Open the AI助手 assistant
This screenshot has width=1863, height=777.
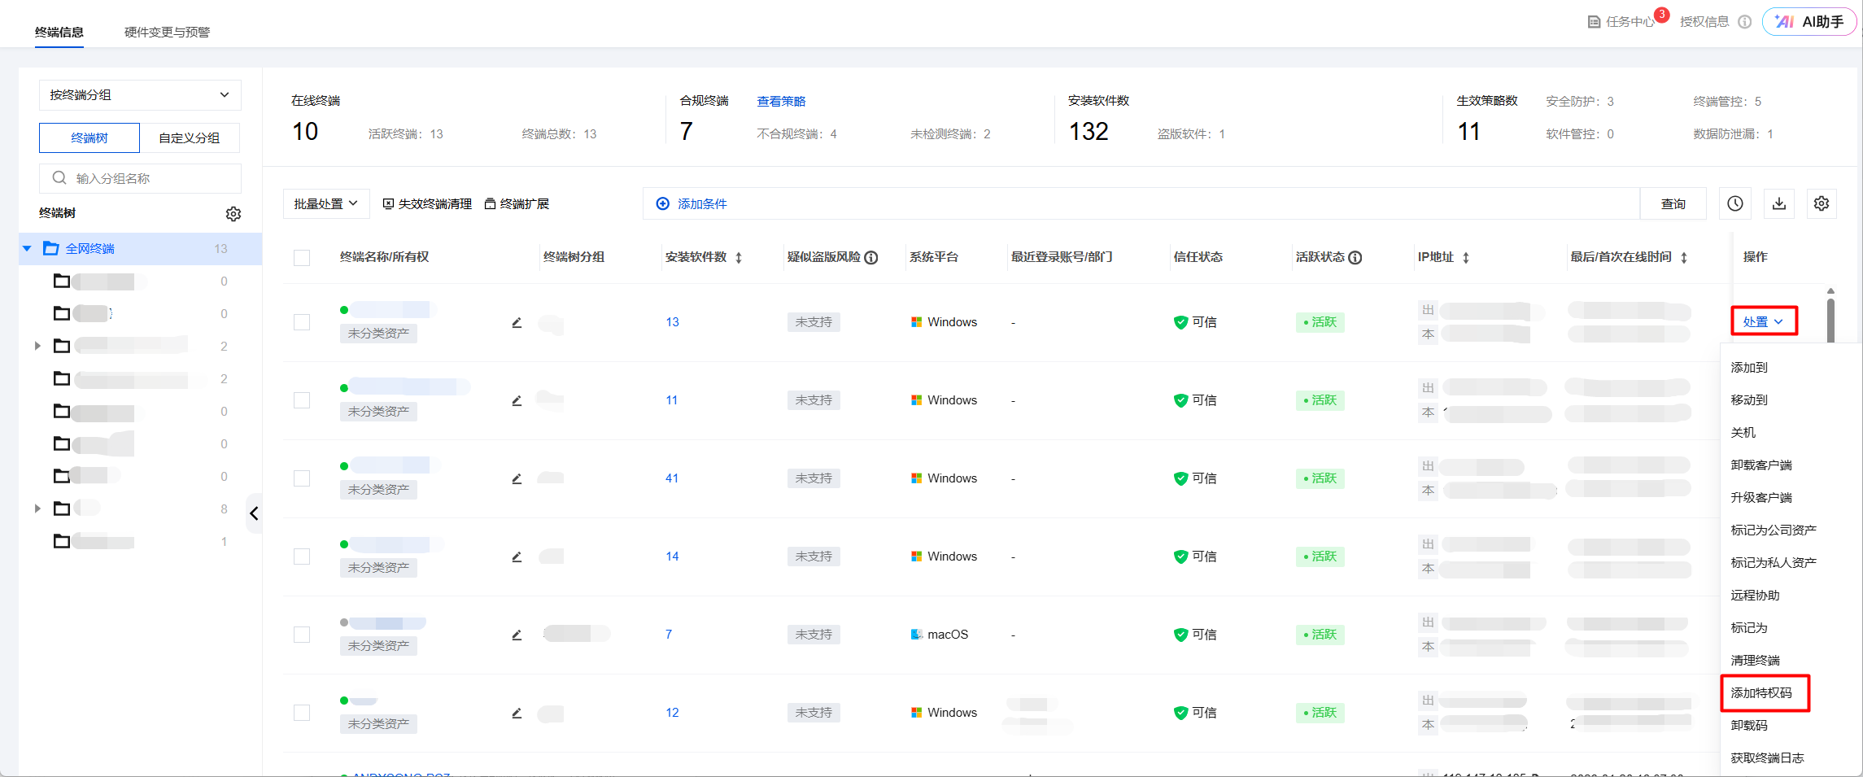[x=1809, y=22]
